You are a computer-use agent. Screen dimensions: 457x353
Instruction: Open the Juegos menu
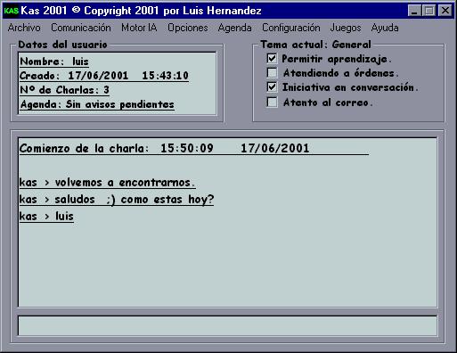click(x=346, y=28)
